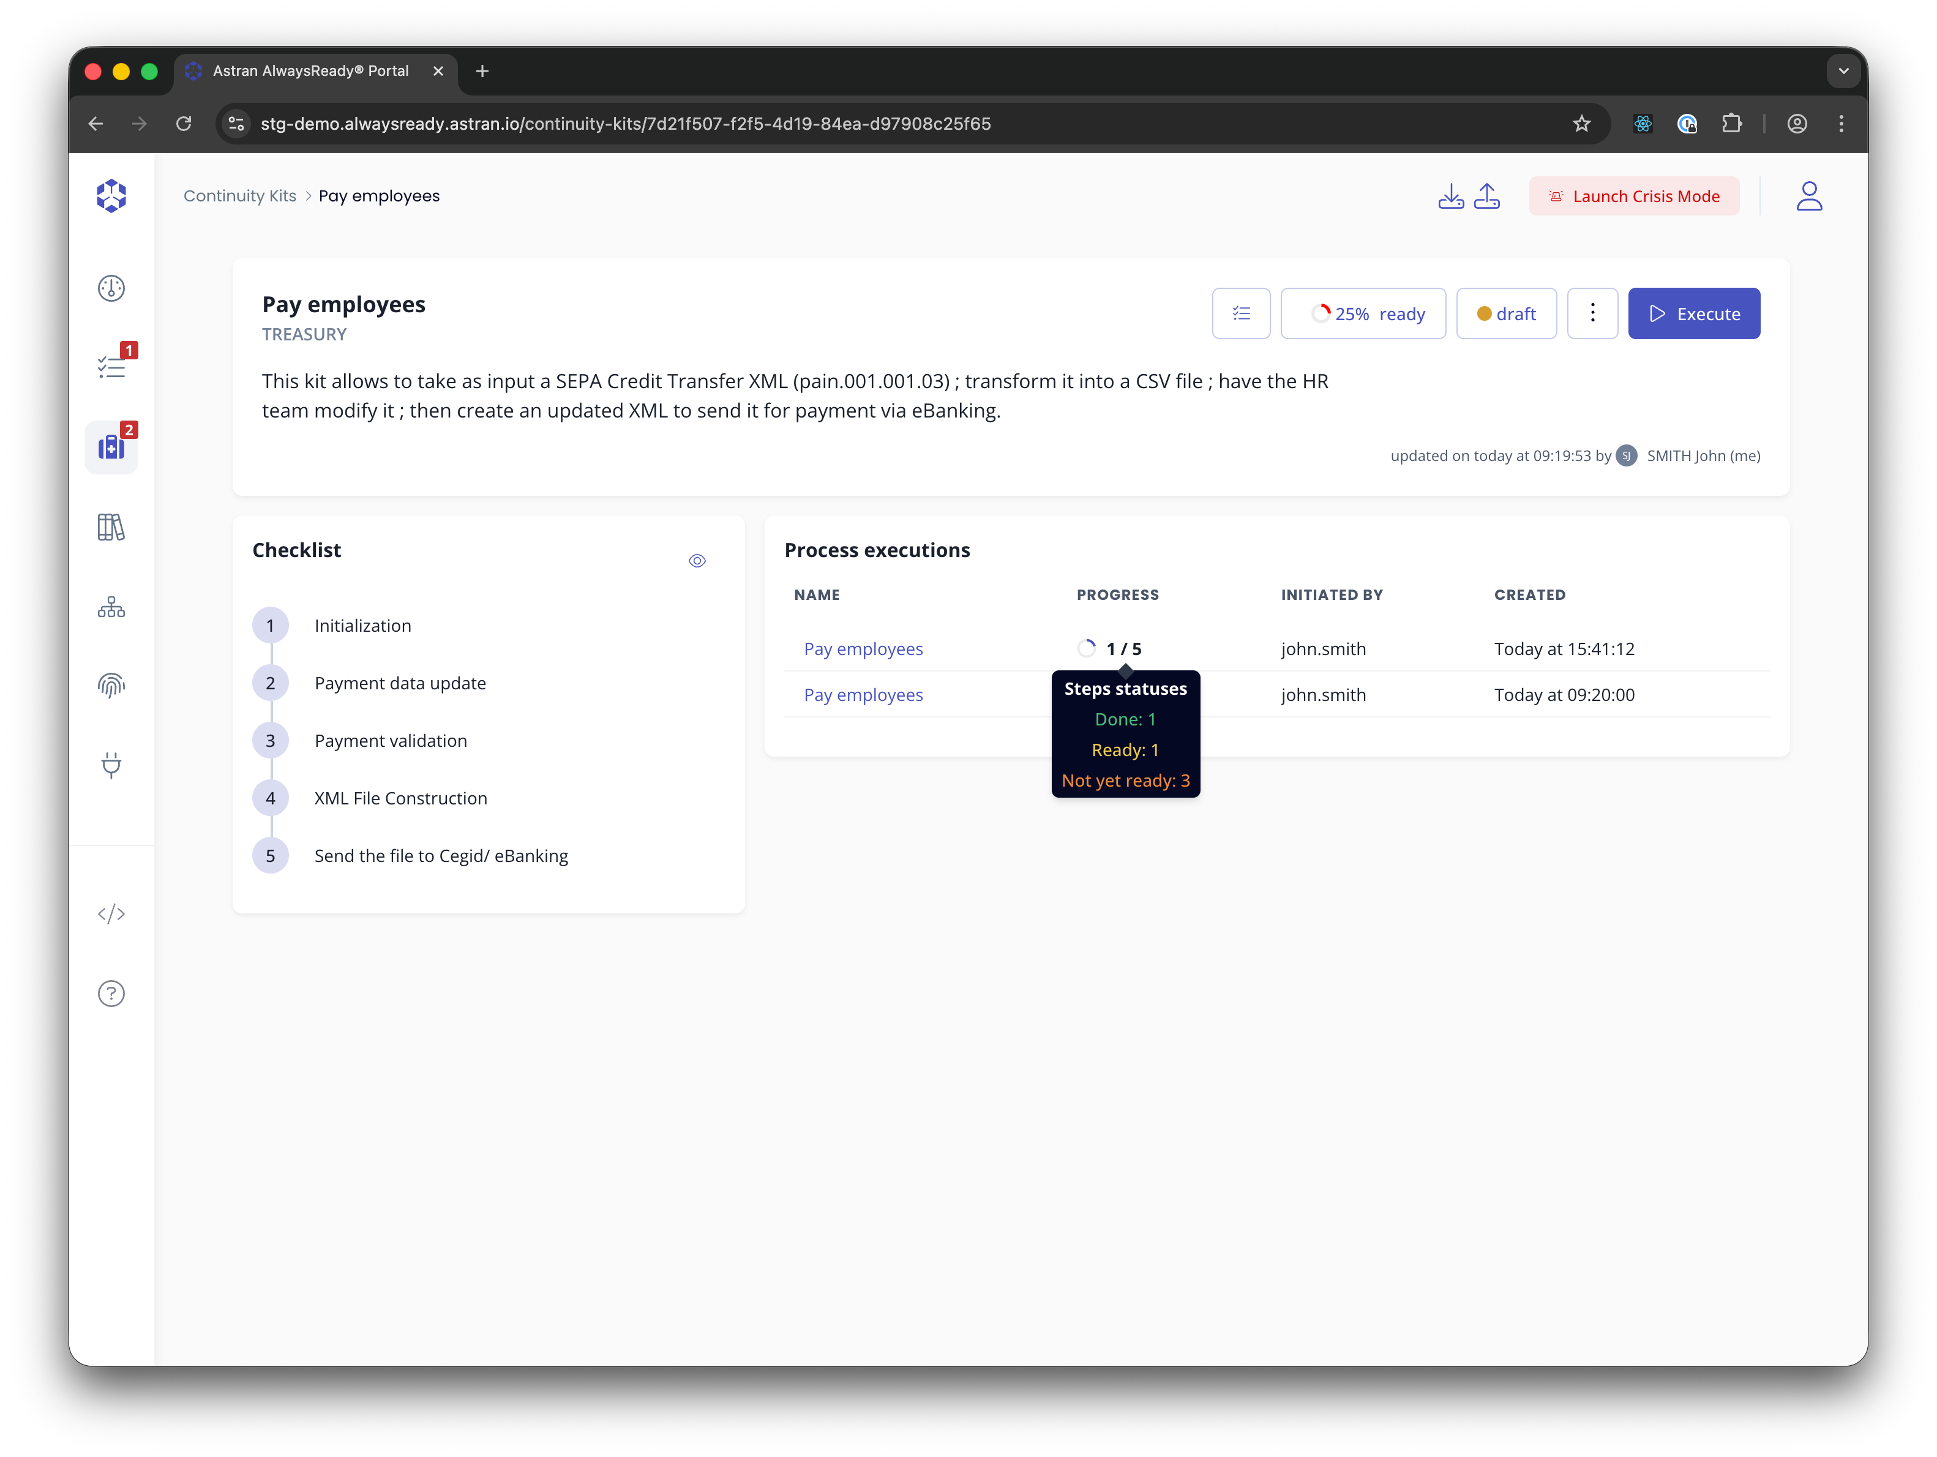Select the Astran AlwaysReady Portal tab
Screen dimensions: 1937x1457
311,71
